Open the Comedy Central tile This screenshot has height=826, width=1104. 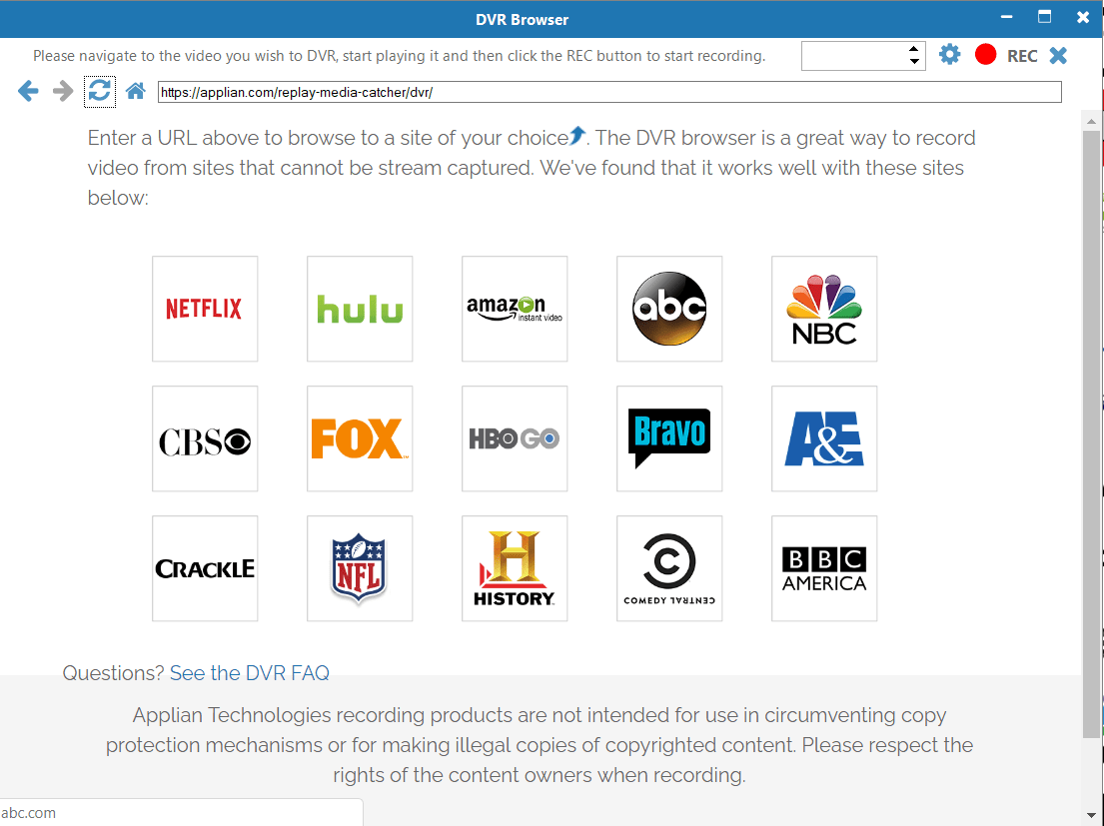[x=669, y=568]
